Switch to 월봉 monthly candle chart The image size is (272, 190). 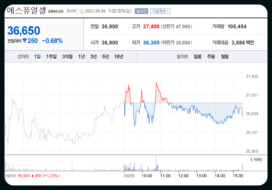[225, 56]
